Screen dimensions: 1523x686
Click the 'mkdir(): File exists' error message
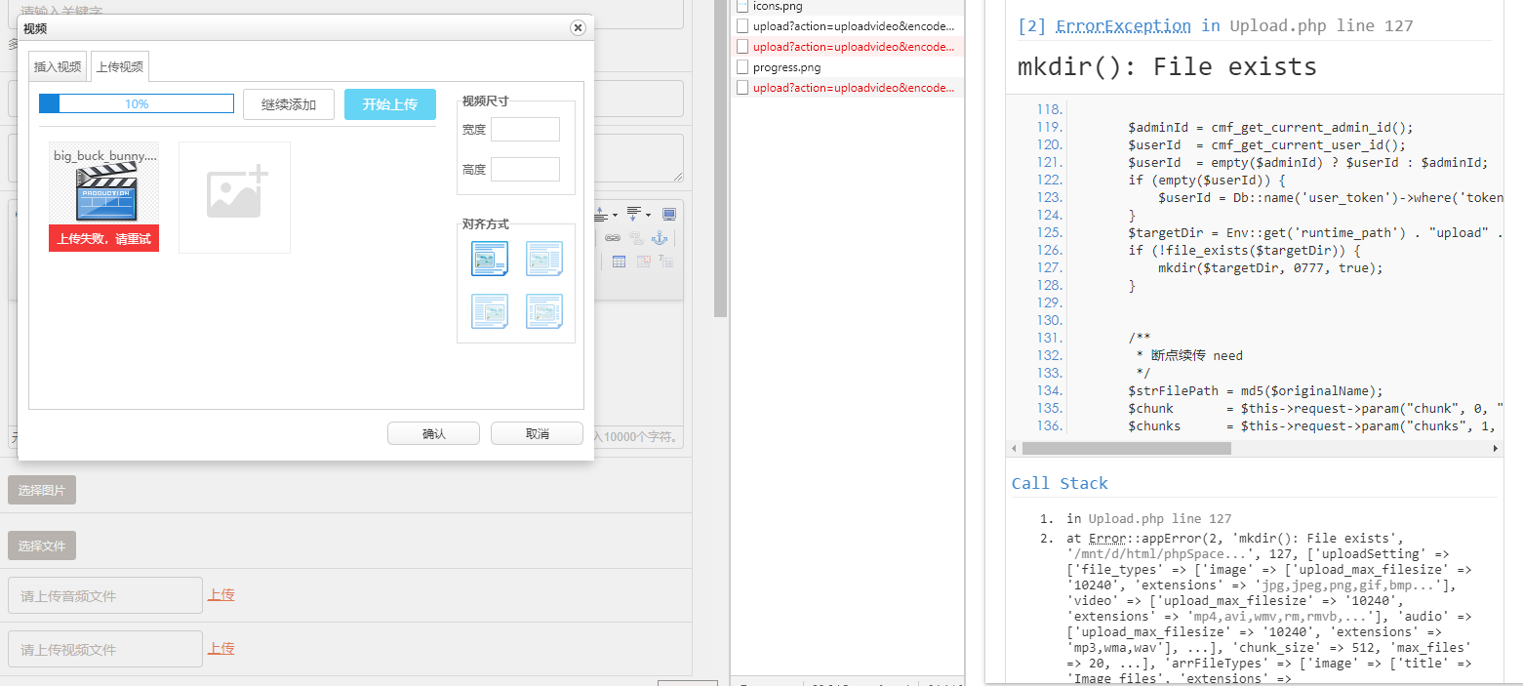click(1167, 67)
